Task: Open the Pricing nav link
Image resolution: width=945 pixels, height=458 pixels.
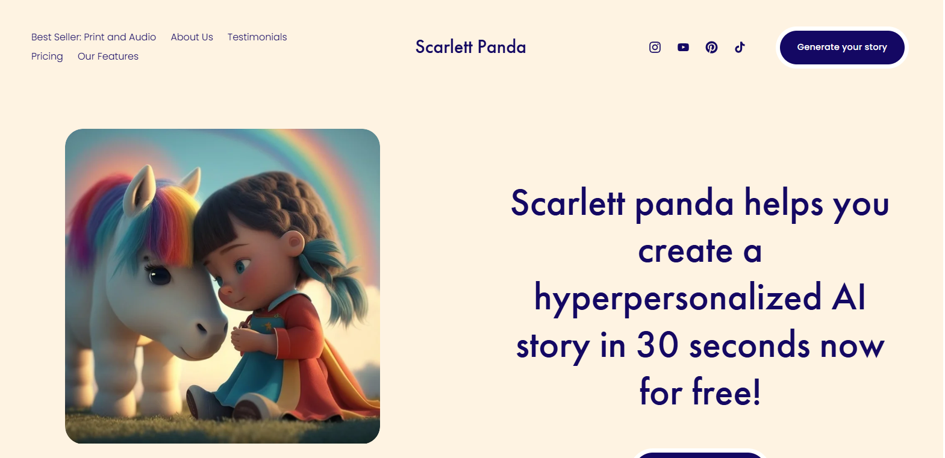Action: tap(47, 56)
